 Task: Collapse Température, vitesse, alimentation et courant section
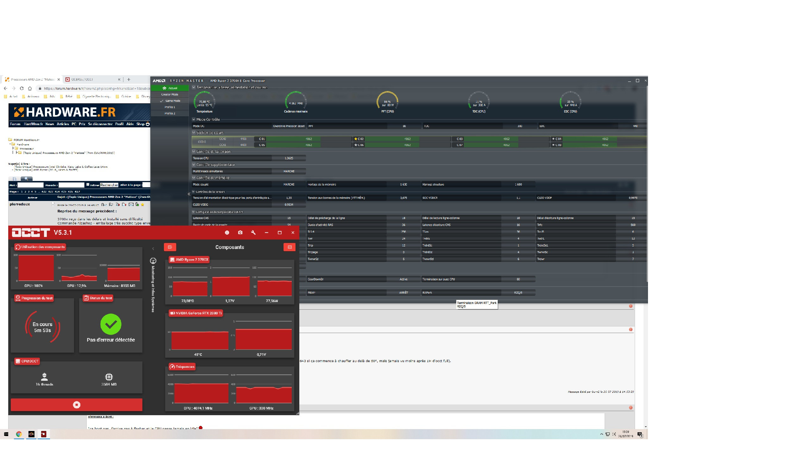(x=194, y=88)
